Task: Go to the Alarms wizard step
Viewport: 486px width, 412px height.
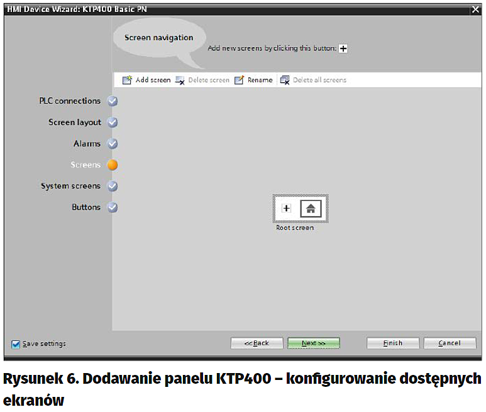Action: click(87, 144)
